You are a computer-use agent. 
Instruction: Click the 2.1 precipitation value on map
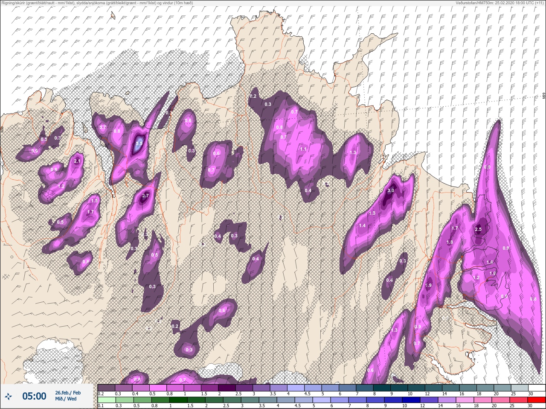click(77, 161)
